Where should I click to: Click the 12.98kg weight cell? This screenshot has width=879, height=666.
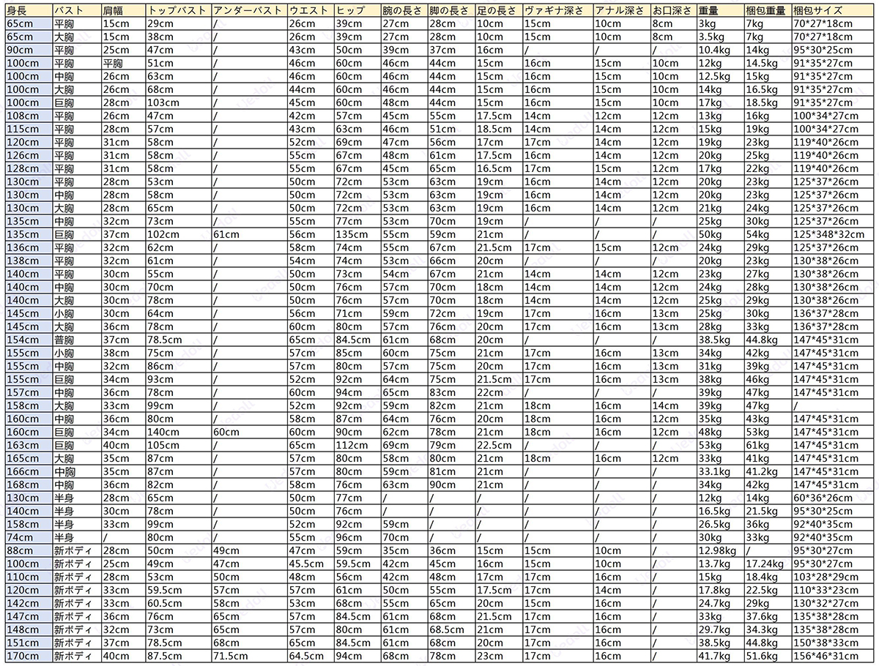719,550
